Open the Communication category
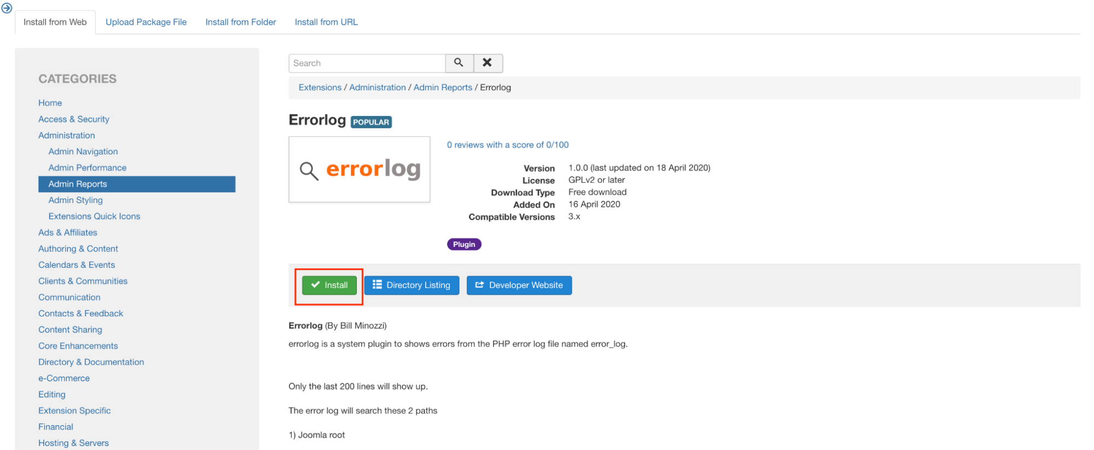Image resolution: width=1094 pixels, height=450 pixels. tap(70, 297)
